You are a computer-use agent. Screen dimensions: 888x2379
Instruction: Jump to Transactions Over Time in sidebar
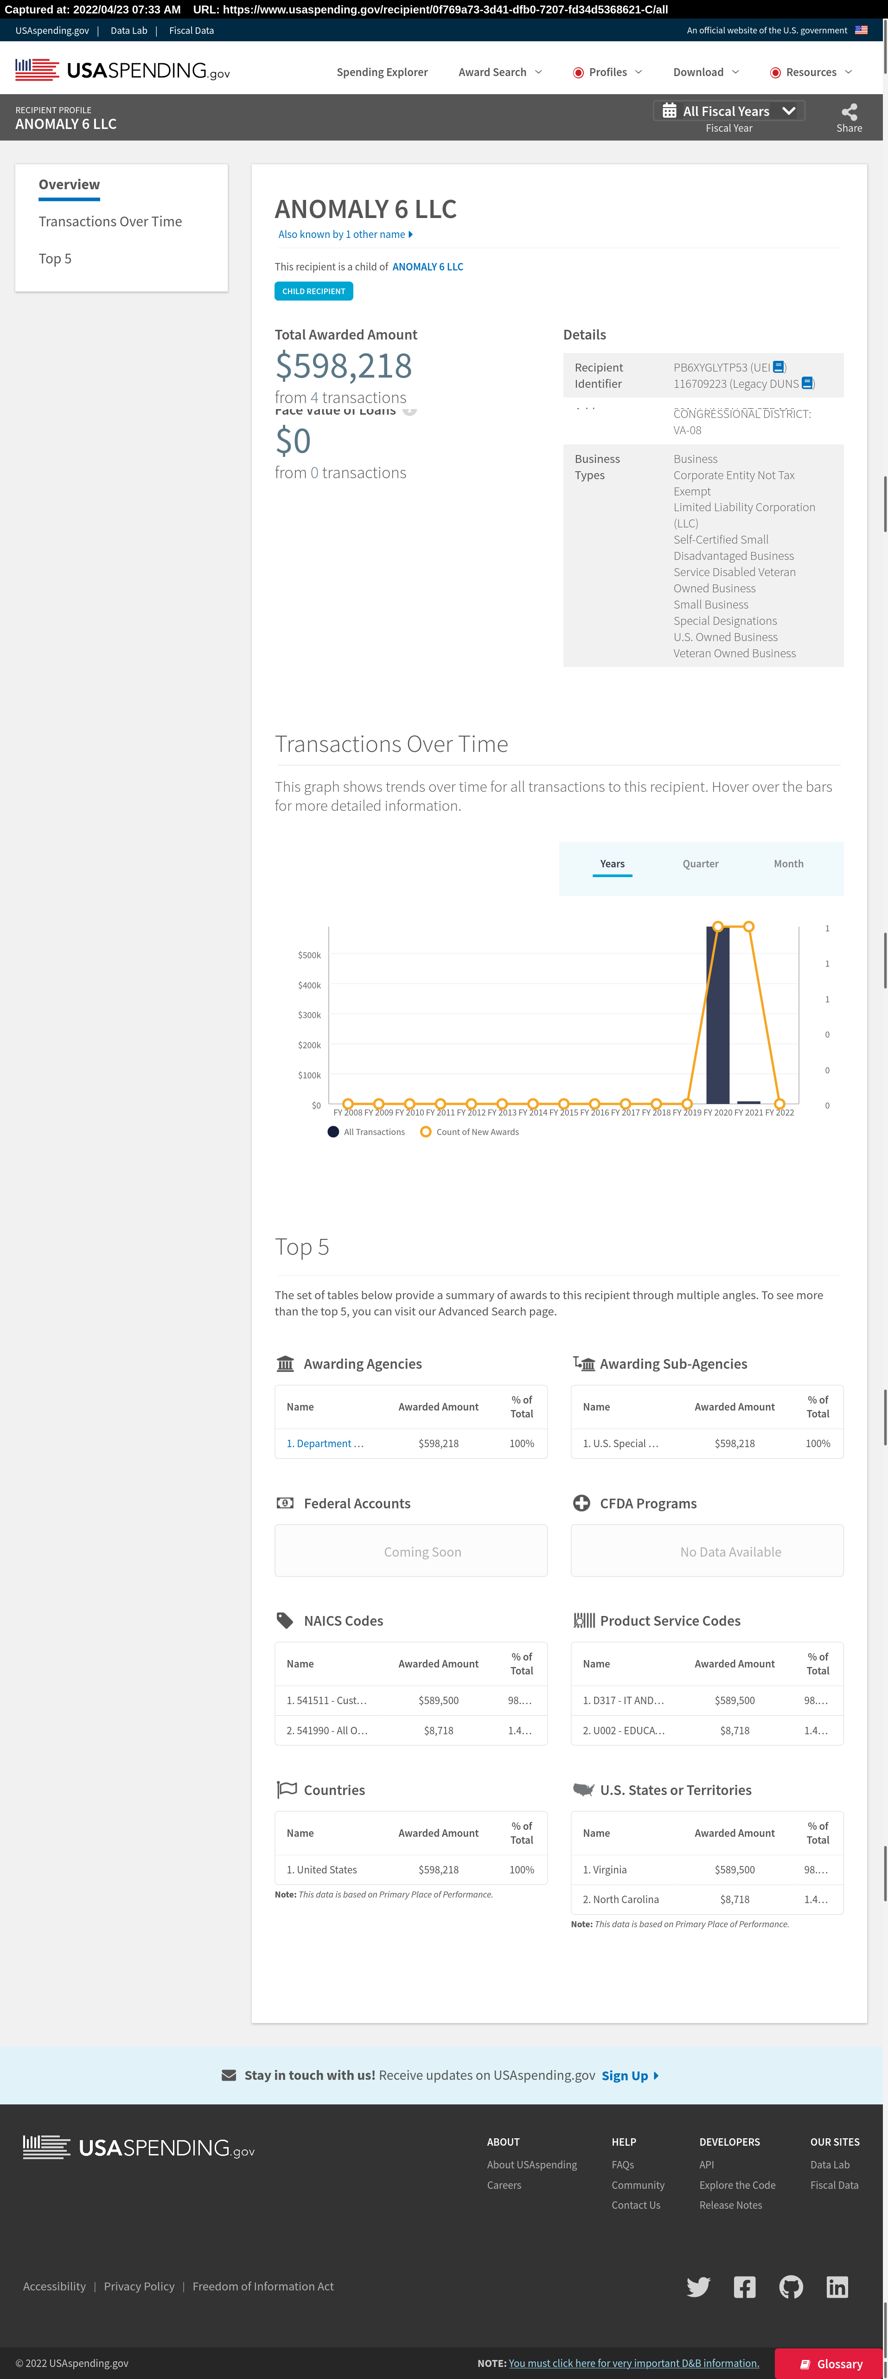110,221
